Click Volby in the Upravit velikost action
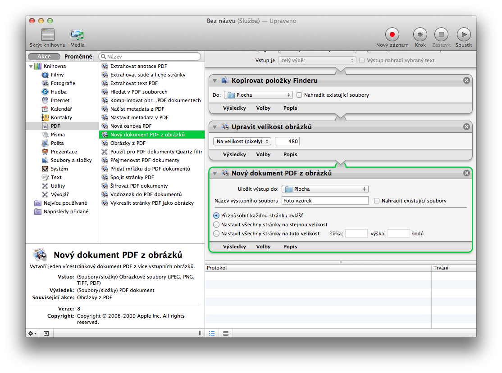Image resolution: width=502 pixels, height=373 pixels. [263, 154]
